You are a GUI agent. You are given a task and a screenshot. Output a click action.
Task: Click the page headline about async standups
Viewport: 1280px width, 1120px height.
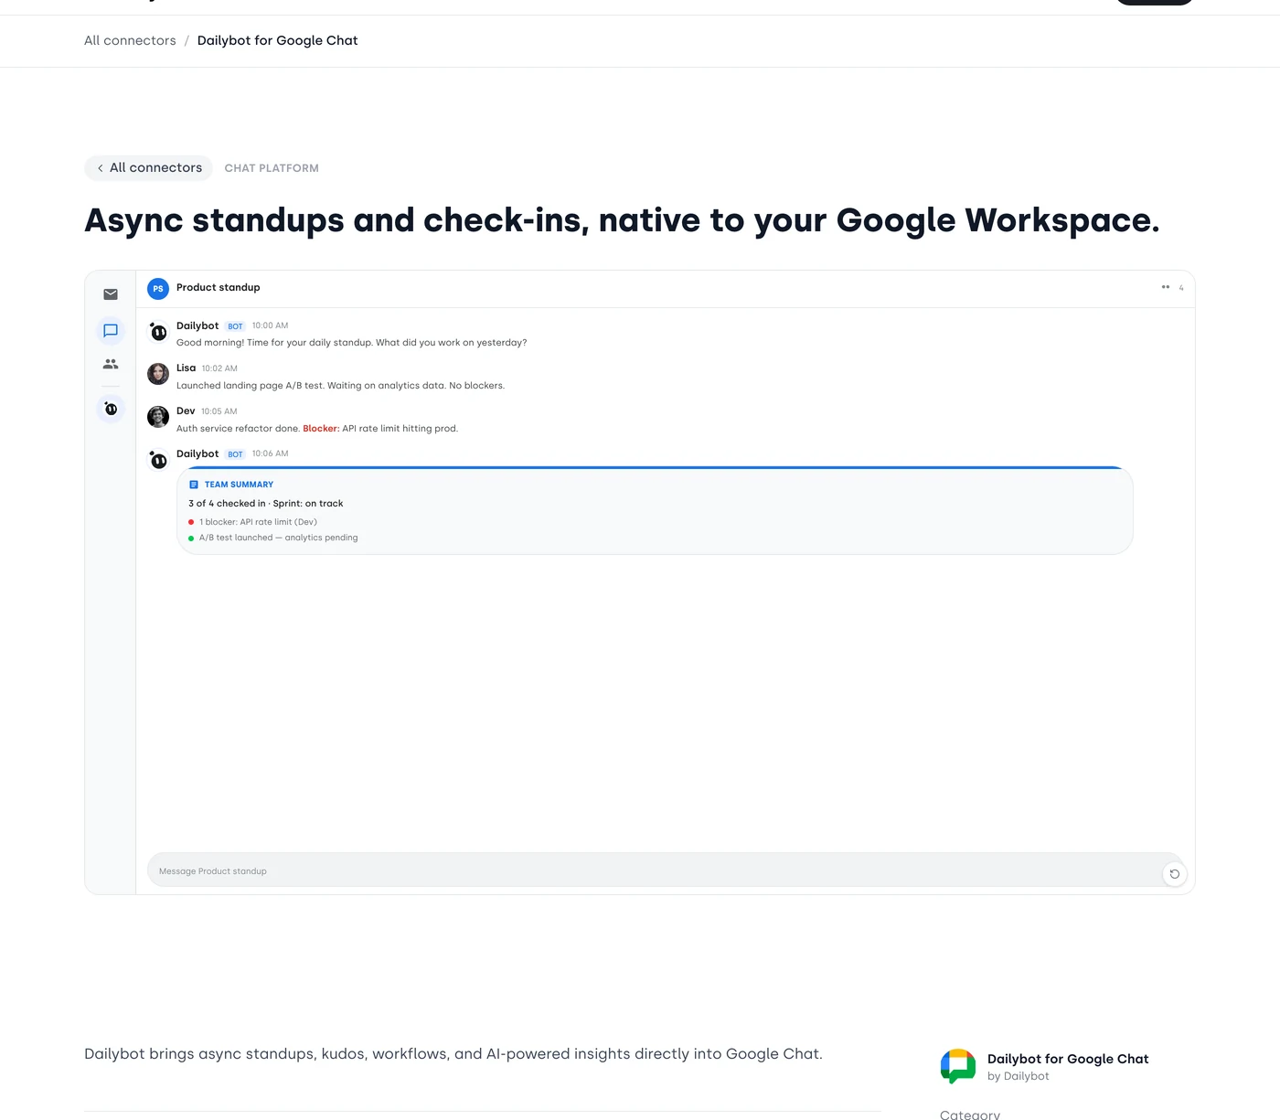pyautogui.click(x=622, y=220)
